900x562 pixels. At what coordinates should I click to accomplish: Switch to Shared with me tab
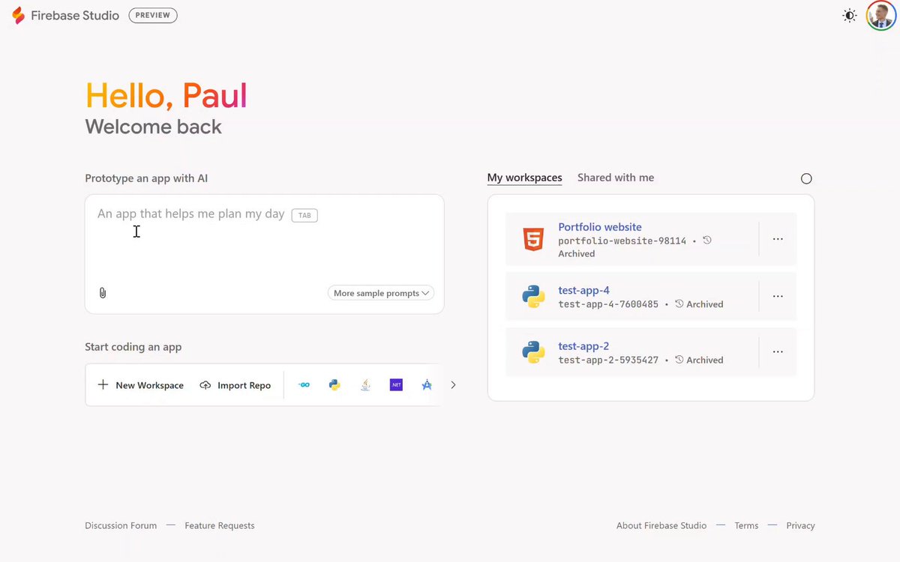(616, 178)
